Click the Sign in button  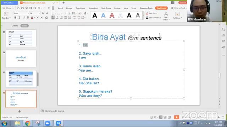coord(183,2)
